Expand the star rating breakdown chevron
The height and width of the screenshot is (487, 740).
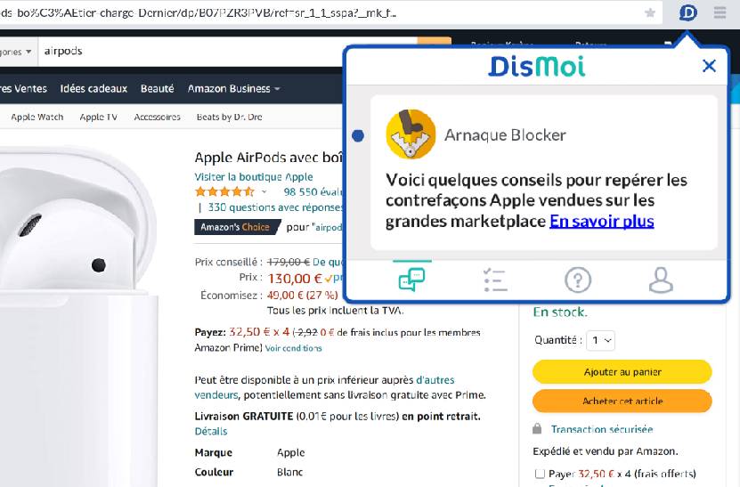point(264,192)
